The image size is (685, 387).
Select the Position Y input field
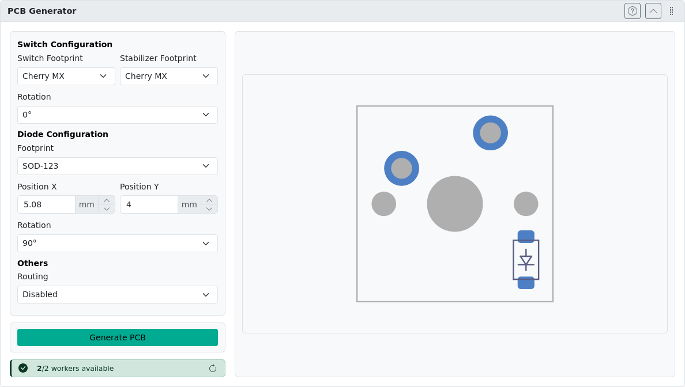click(x=149, y=204)
